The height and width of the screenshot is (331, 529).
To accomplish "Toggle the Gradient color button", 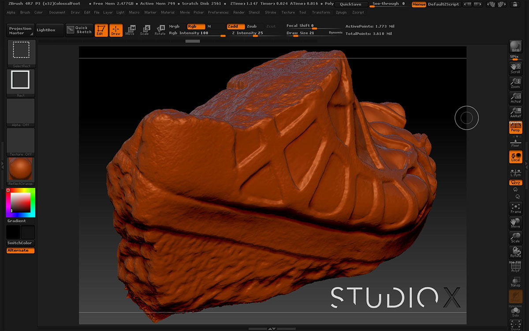I will point(21,221).
